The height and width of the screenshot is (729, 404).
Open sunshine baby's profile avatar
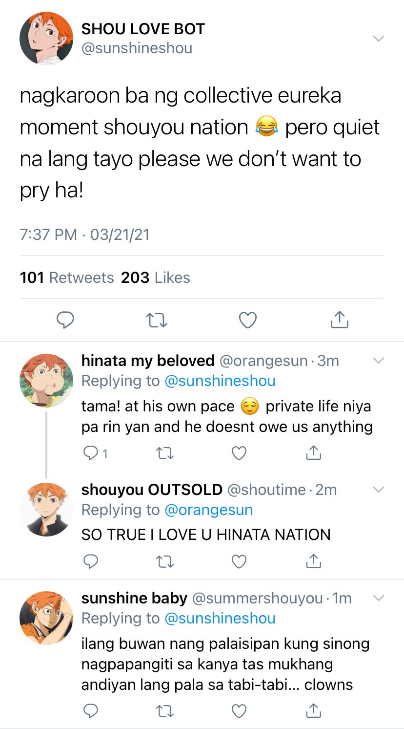point(46,618)
